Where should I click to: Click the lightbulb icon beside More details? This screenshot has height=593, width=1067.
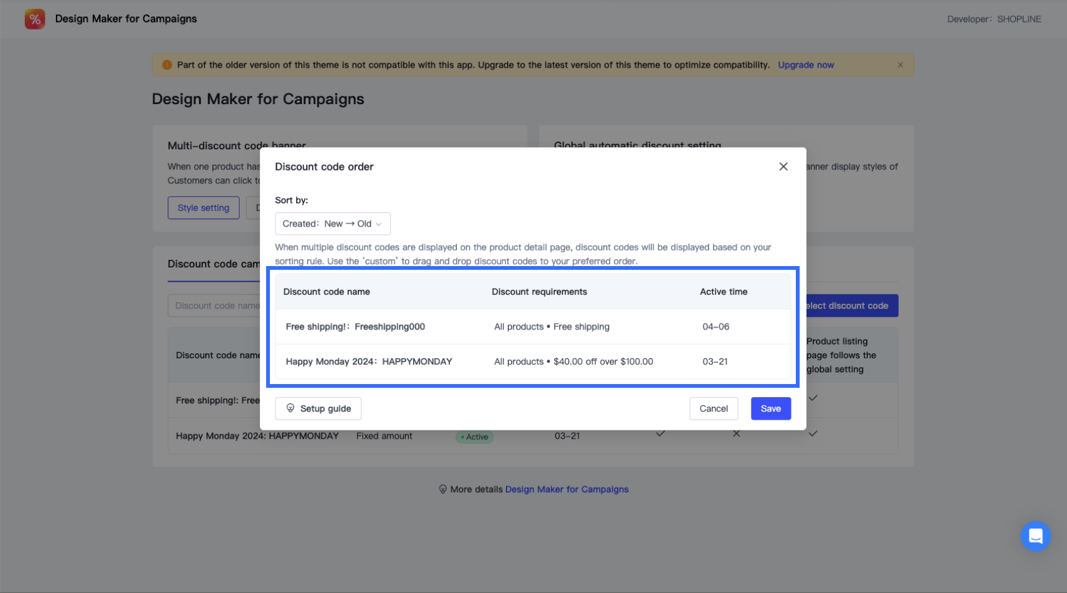pyautogui.click(x=442, y=489)
